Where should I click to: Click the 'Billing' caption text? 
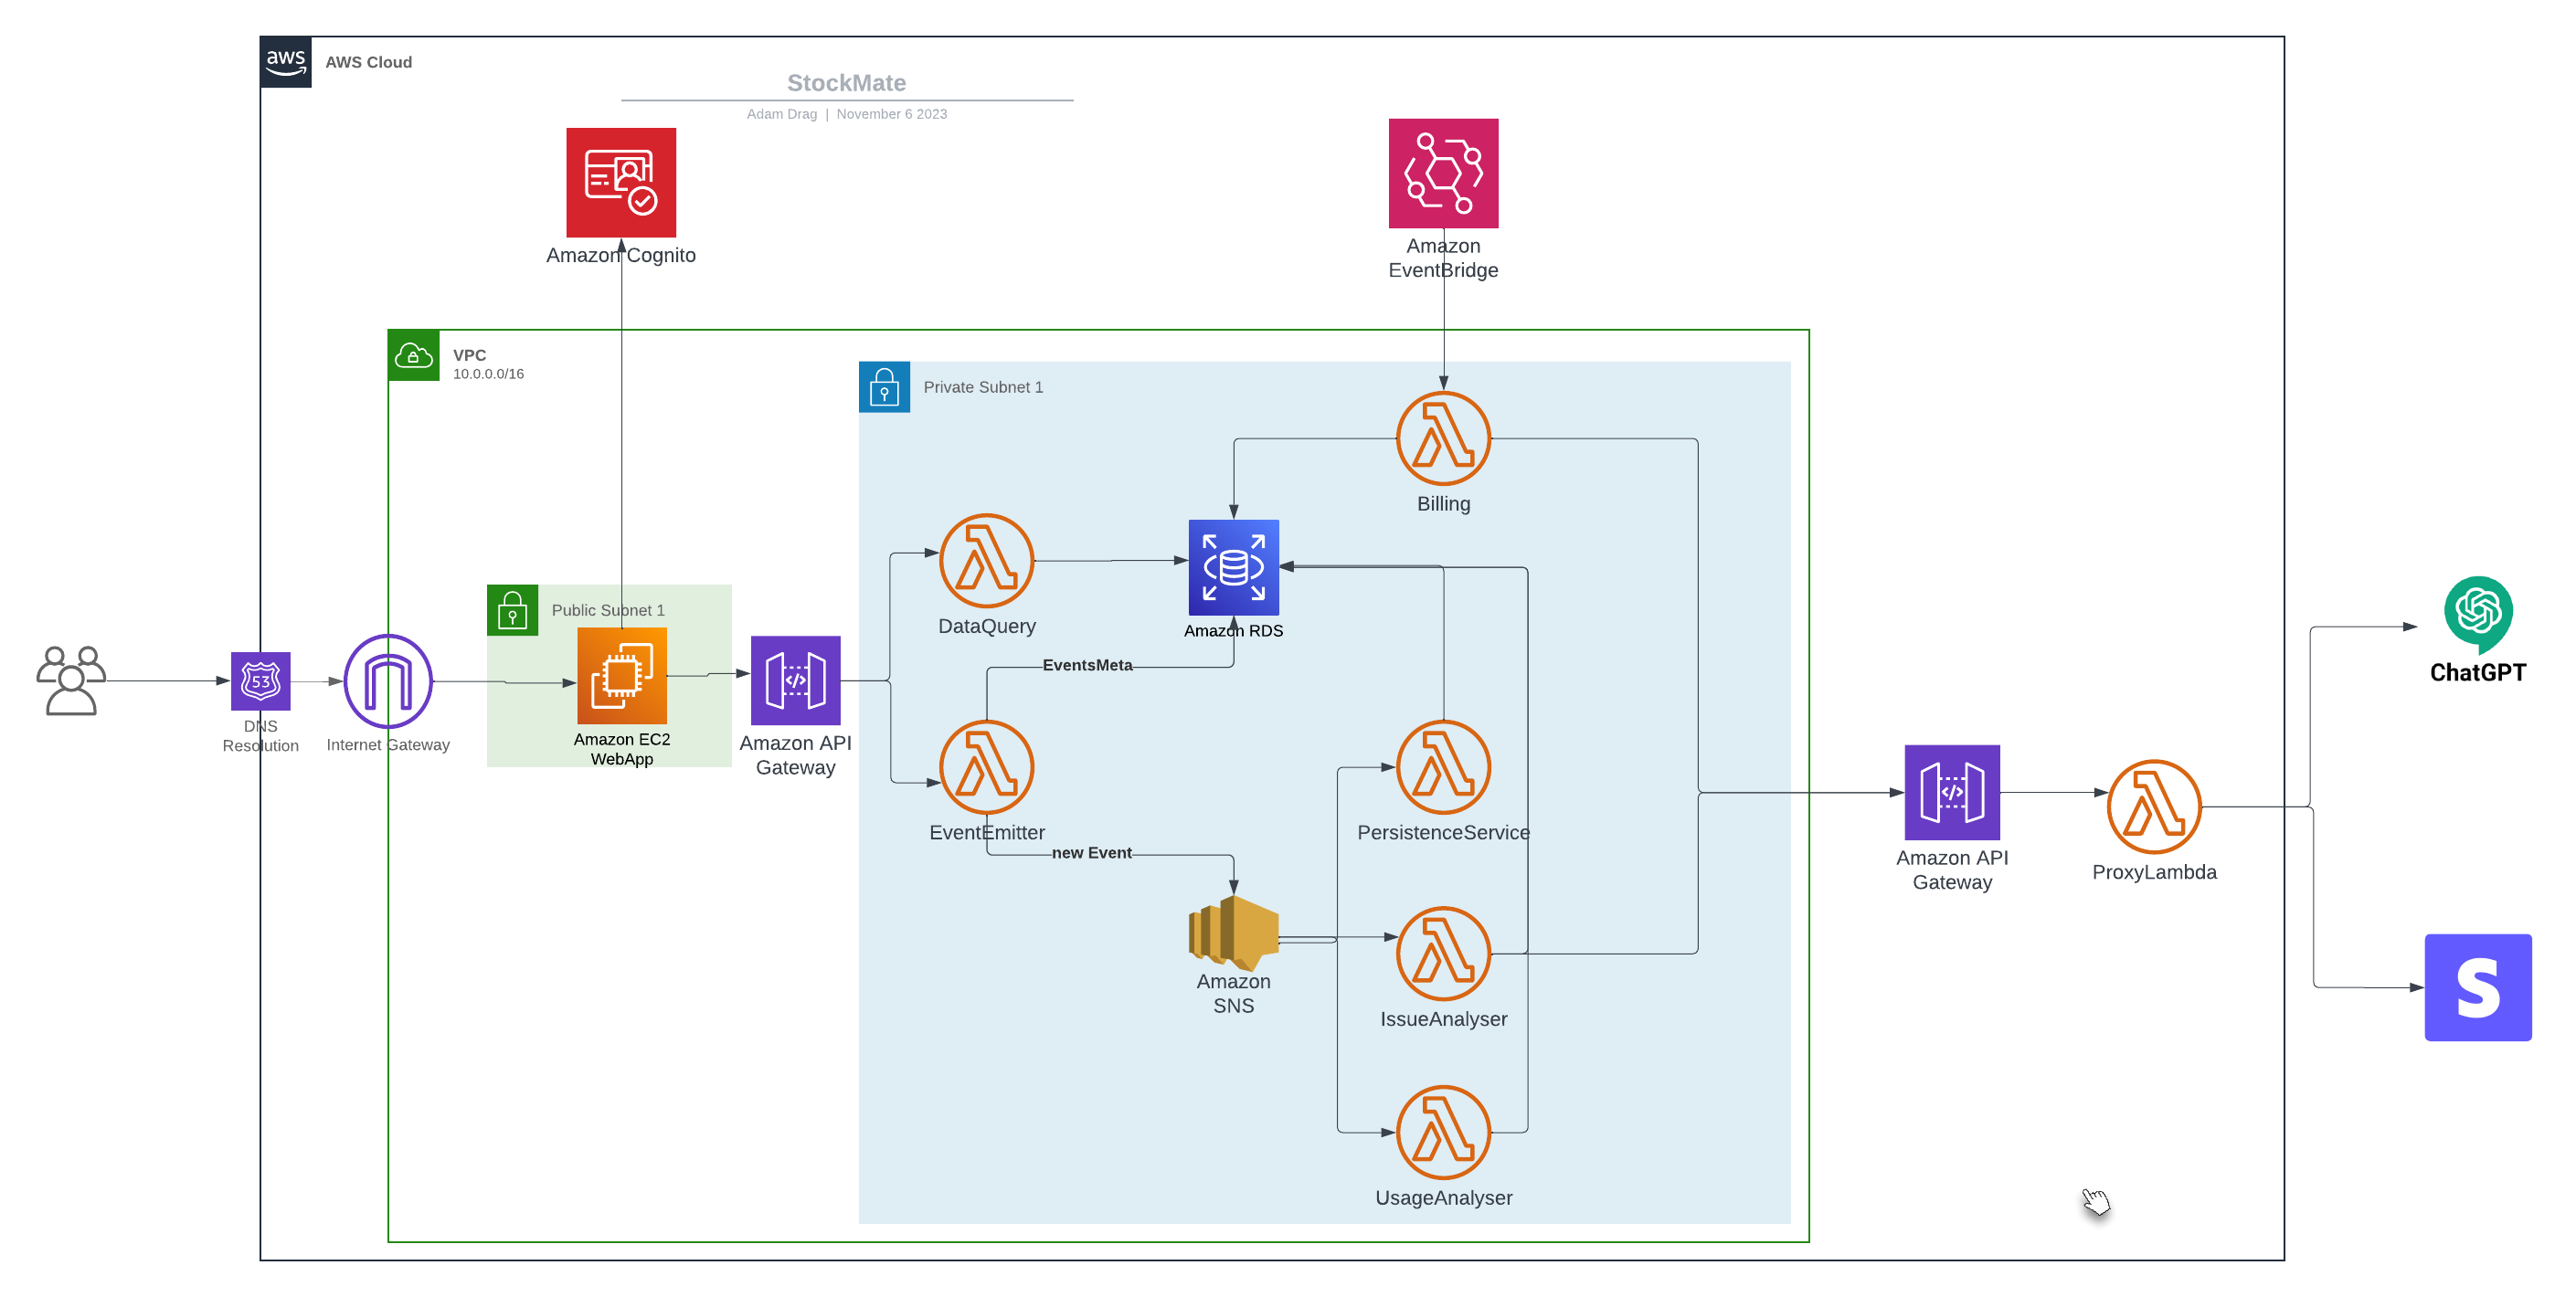click(1443, 503)
